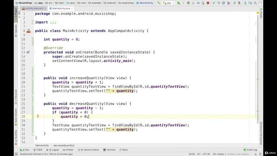Click the 'musicshop' package breadcrumb
The image size is (277, 156).
pos(126,3)
